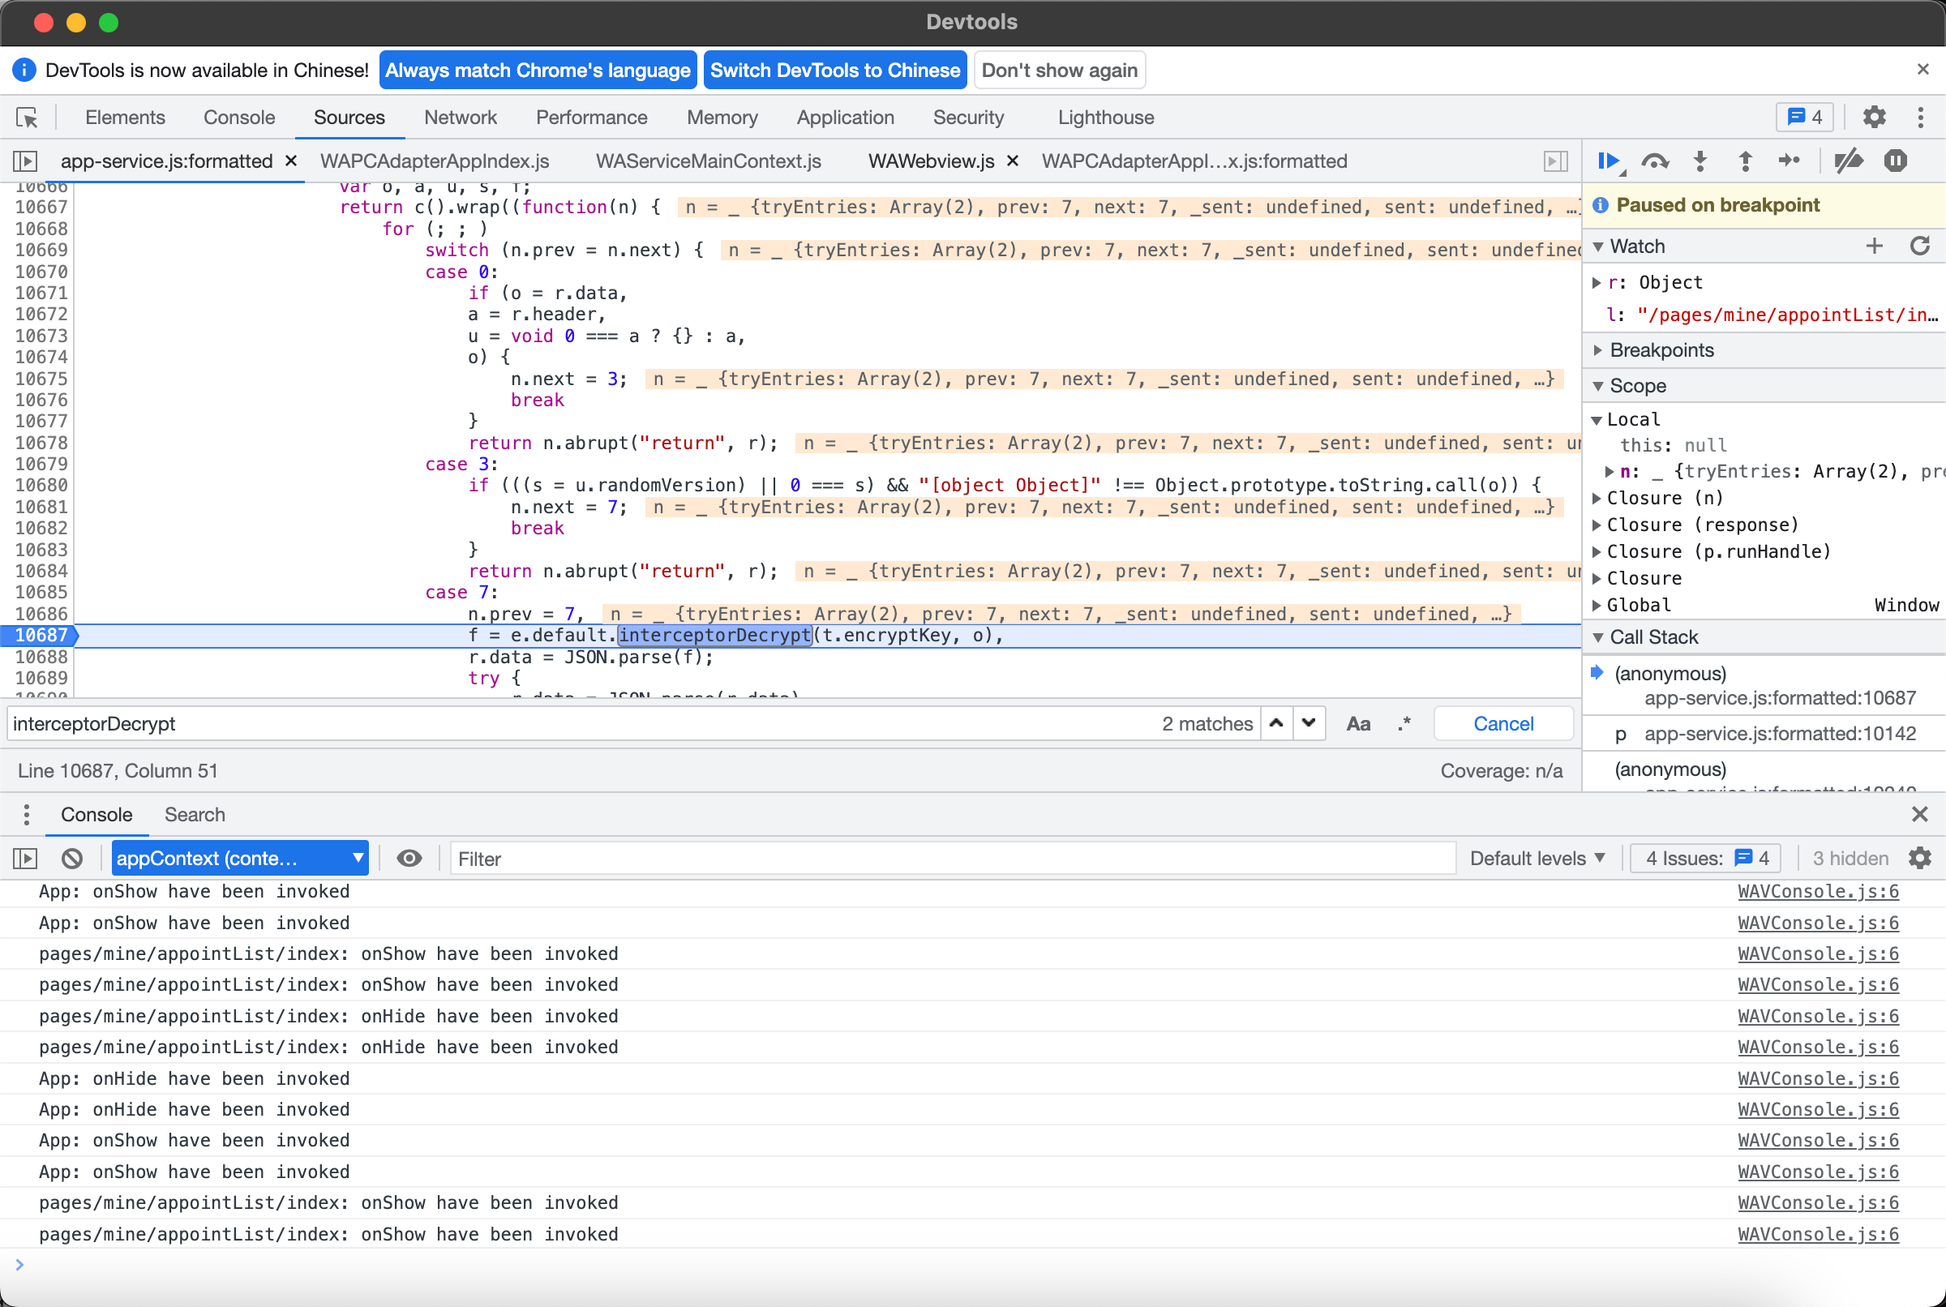Cancel the in-file search
The image size is (1946, 1307).
1502,723
